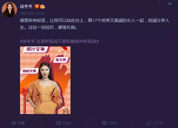This screenshot has width=178, height=128.
Task: Open the post options chevron dropdown
Action: point(169,4)
